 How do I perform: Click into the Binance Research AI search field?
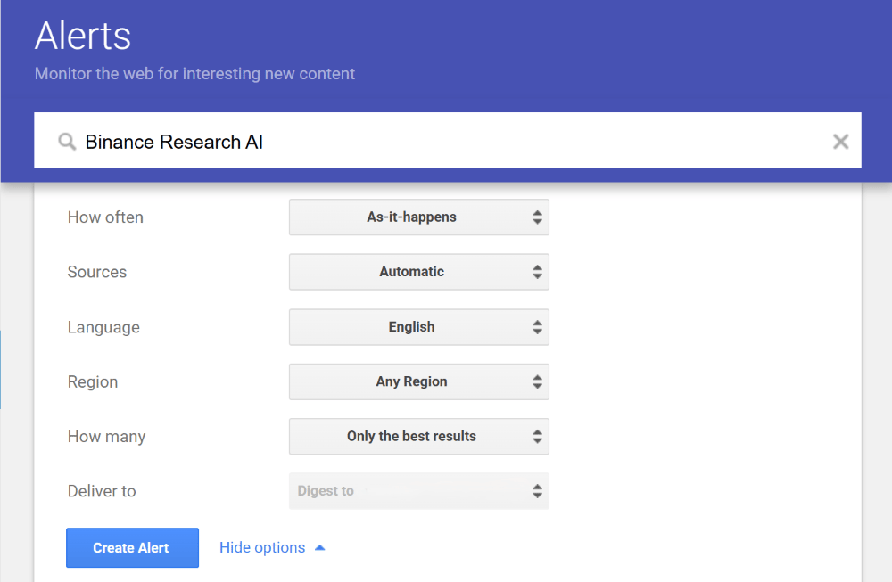pos(446,142)
